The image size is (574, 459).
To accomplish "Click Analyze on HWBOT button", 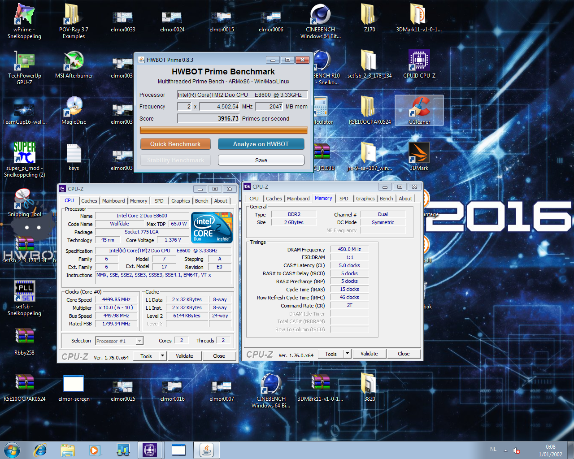I will click(261, 144).
